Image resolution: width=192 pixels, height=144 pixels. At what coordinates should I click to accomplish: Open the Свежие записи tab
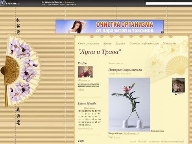tap(89, 43)
